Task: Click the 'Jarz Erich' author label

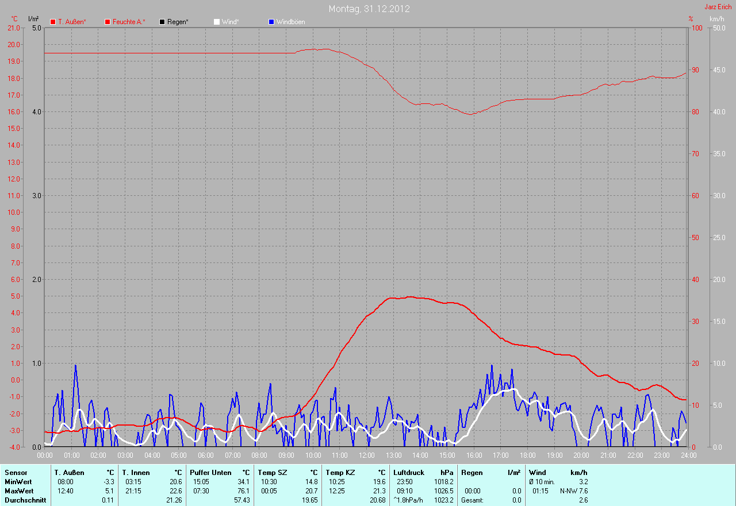Action: coord(718,7)
